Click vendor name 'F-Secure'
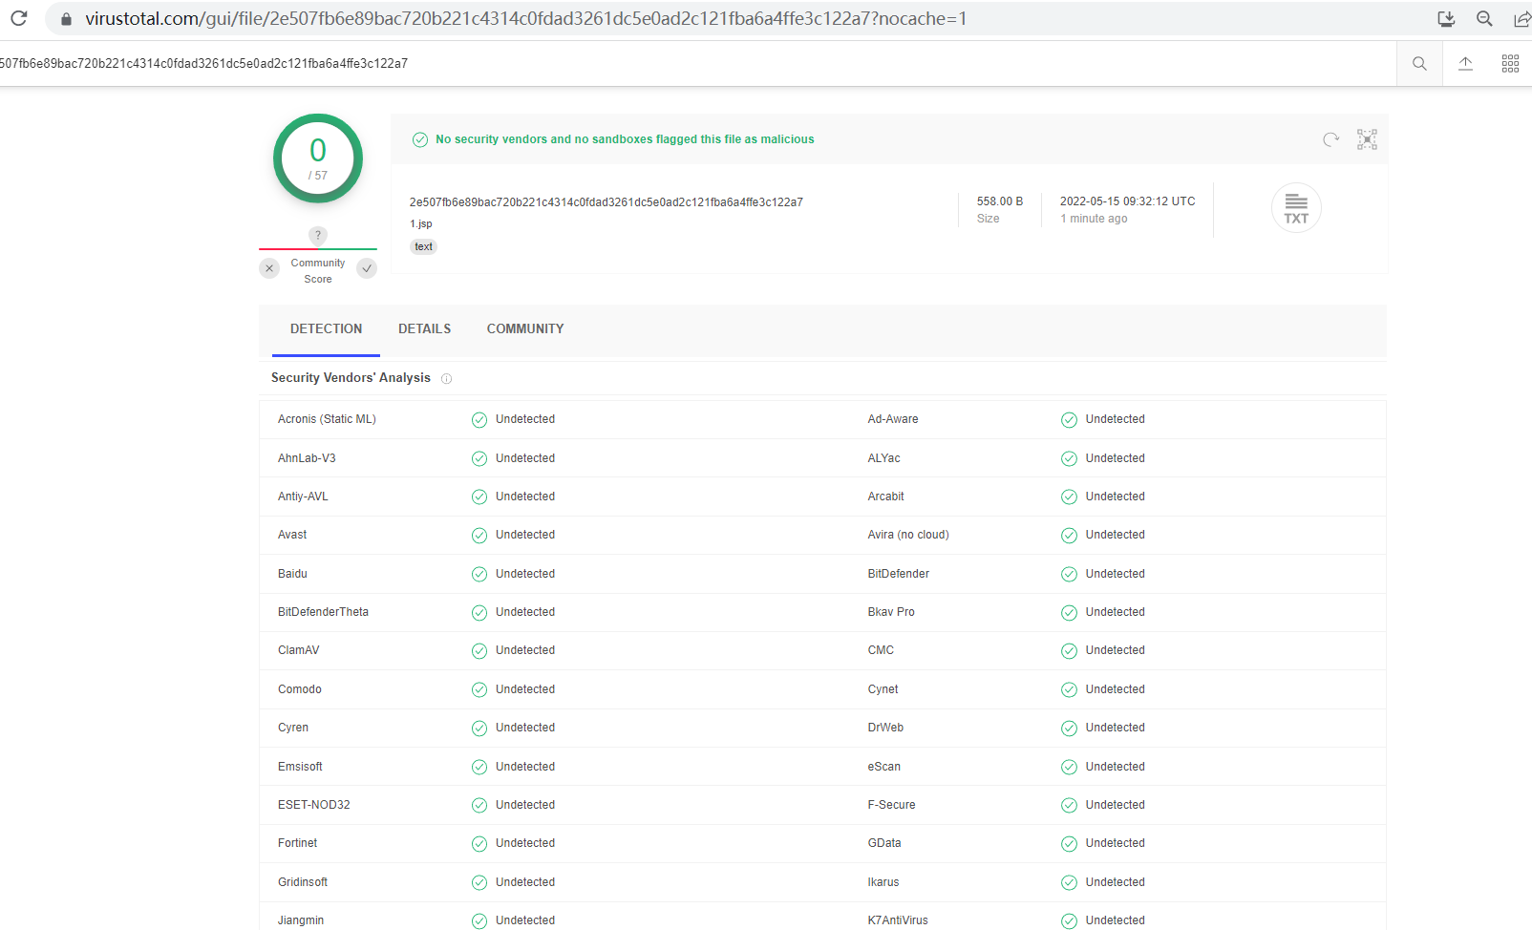Viewport: 1532px width, 930px height. tap(891, 805)
